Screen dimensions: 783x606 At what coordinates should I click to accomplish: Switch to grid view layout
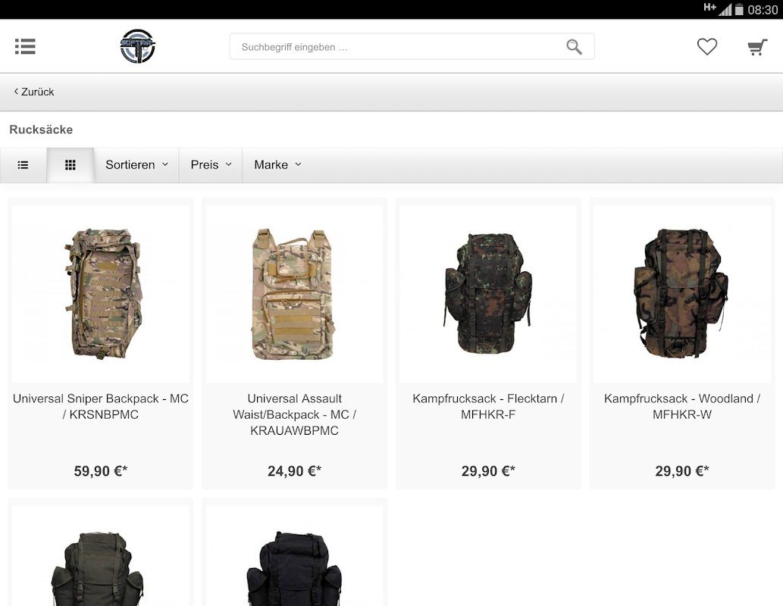(x=70, y=164)
